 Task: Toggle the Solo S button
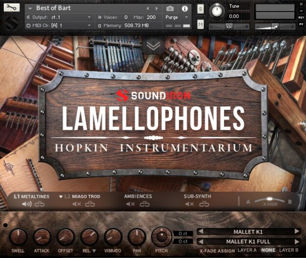tap(201, 9)
